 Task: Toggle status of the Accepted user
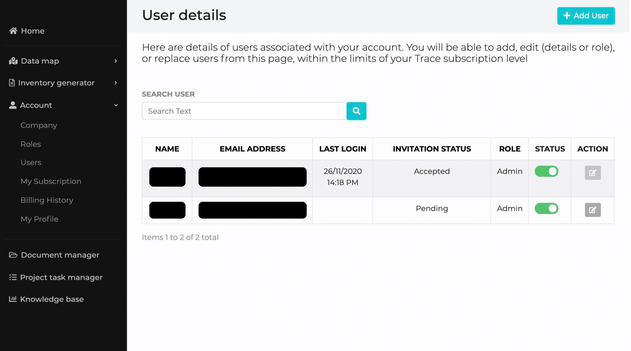point(546,171)
